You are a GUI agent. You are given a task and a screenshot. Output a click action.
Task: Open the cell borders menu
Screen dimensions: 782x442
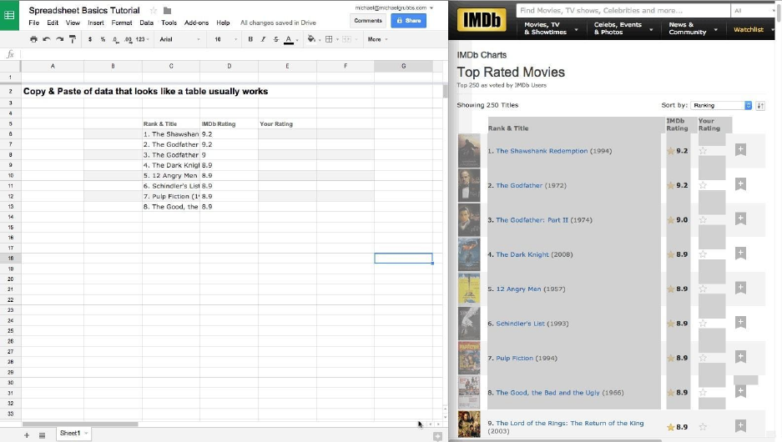329,39
